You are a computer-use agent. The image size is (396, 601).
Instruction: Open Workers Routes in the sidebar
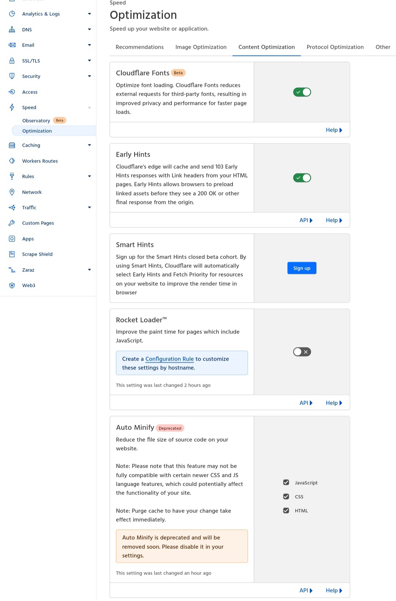tap(40, 161)
